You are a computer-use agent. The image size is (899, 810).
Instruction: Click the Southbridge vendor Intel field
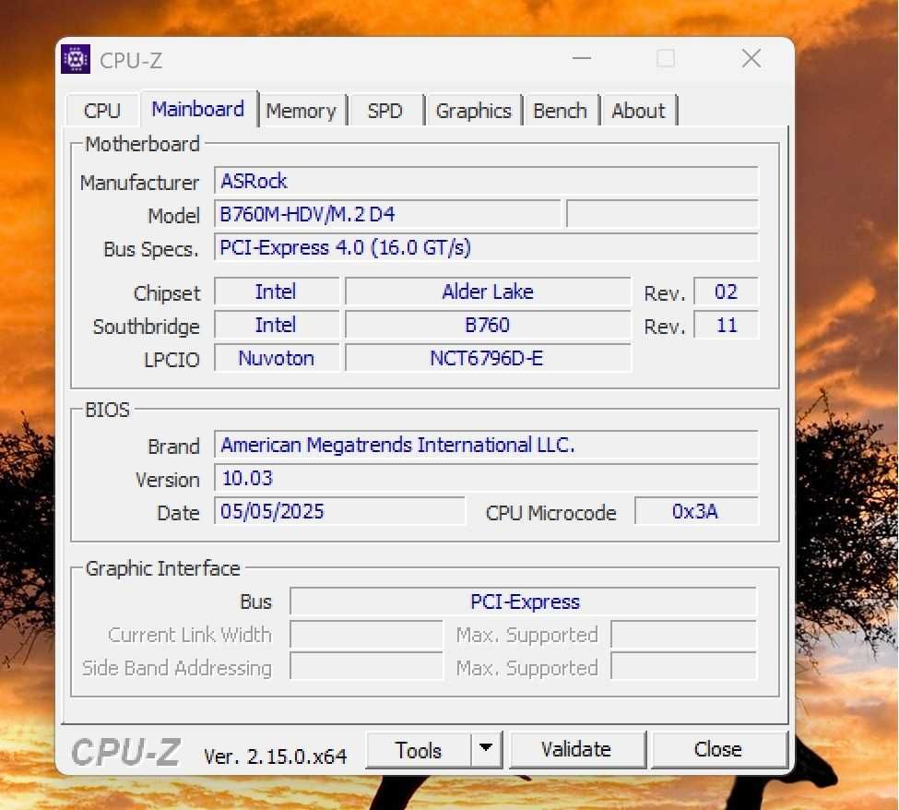[277, 326]
